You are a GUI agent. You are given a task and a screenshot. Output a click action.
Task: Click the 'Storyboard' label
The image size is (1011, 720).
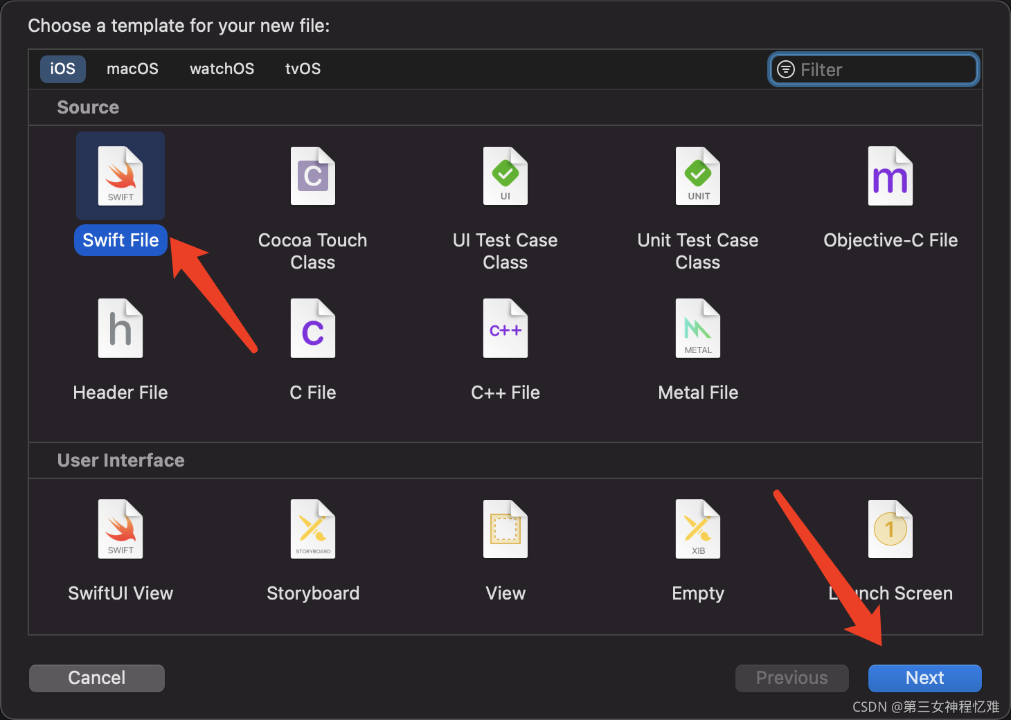click(x=313, y=593)
